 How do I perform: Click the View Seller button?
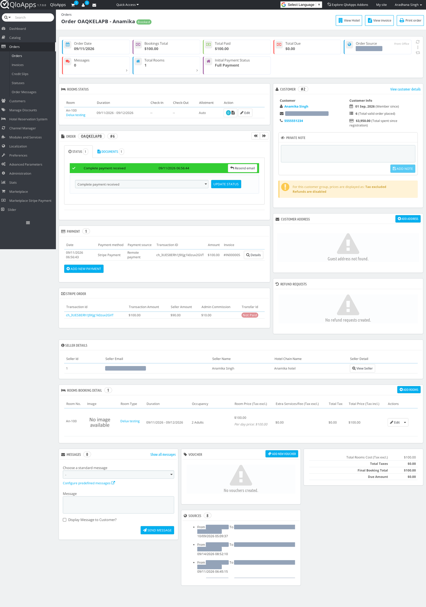point(362,368)
